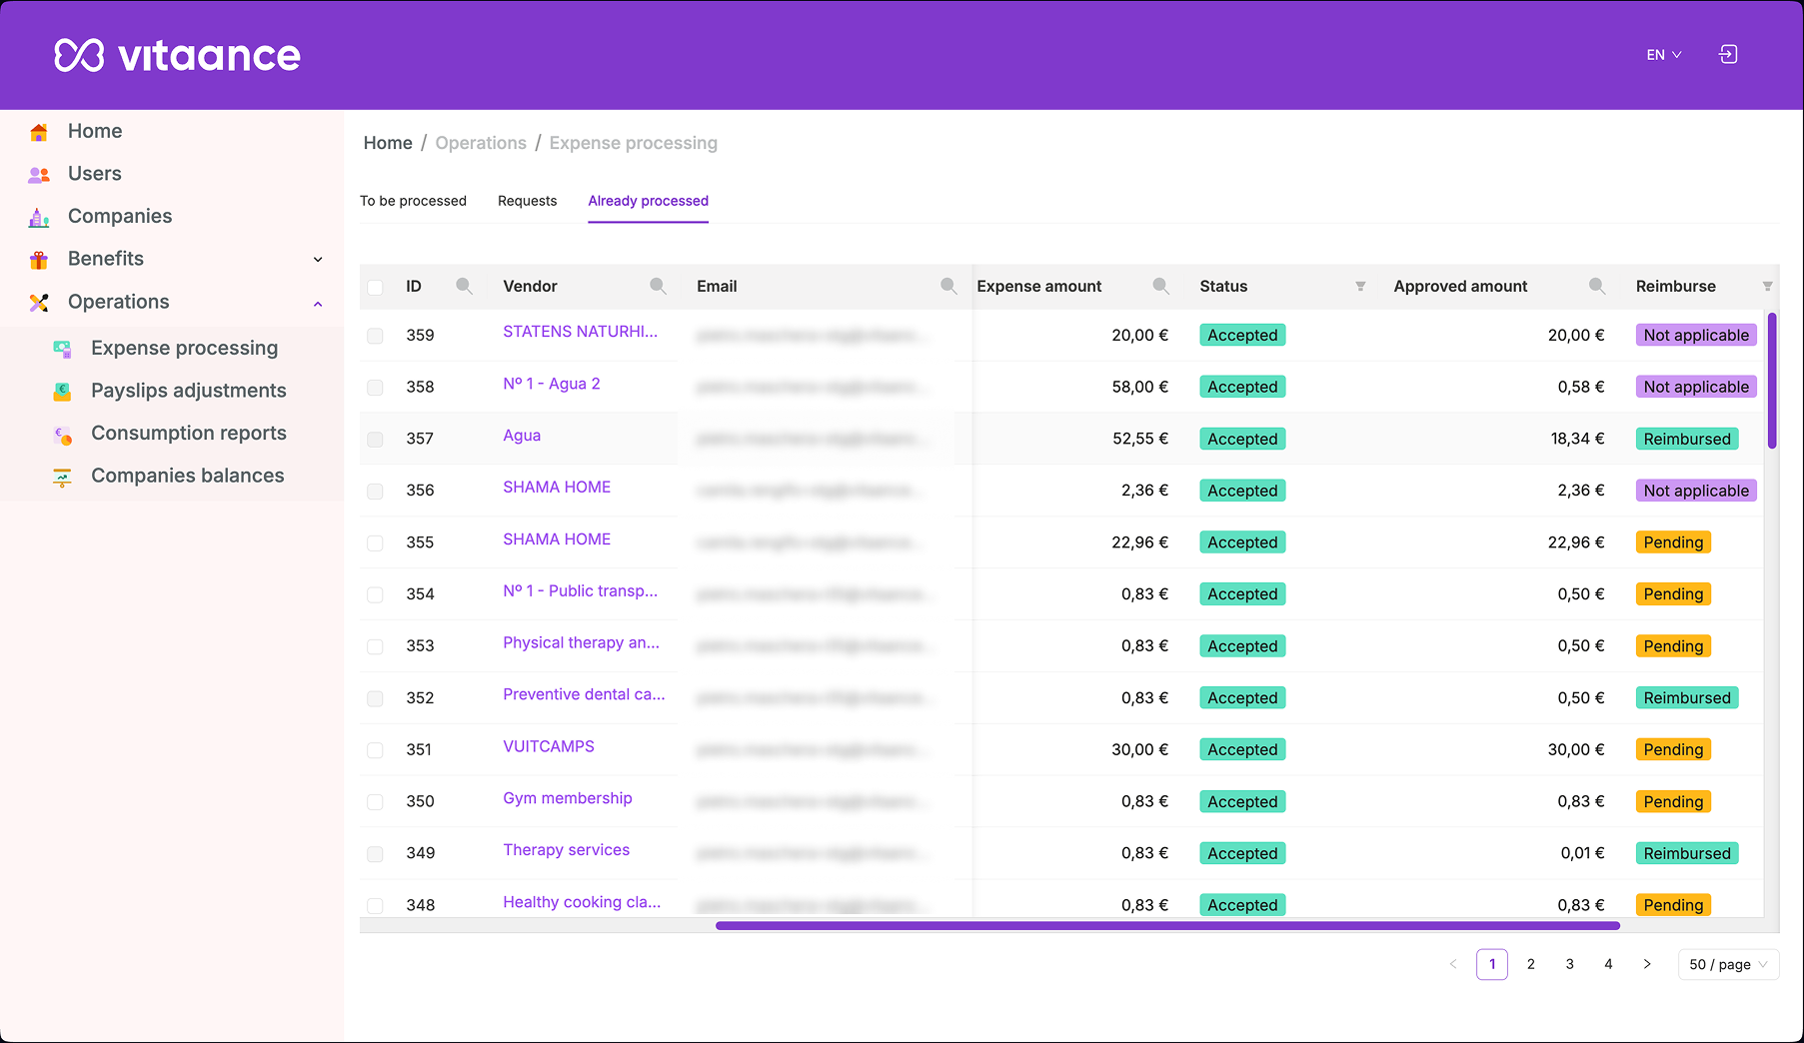Change the page size with the 50/page selector

(1727, 964)
